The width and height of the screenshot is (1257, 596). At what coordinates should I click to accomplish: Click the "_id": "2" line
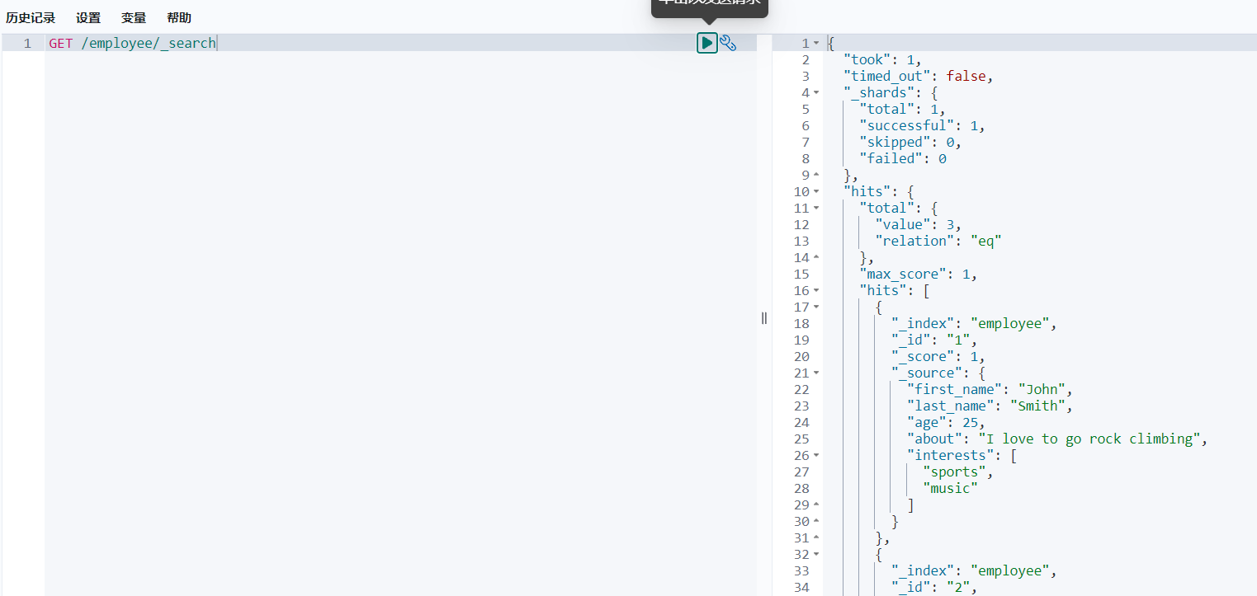934,587
